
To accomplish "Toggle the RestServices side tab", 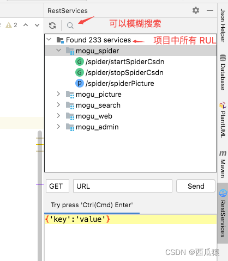I will [x=223, y=213].
